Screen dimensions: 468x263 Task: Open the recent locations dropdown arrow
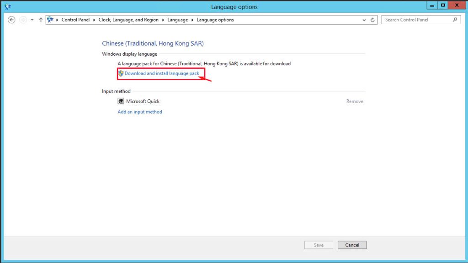point(32,20)
